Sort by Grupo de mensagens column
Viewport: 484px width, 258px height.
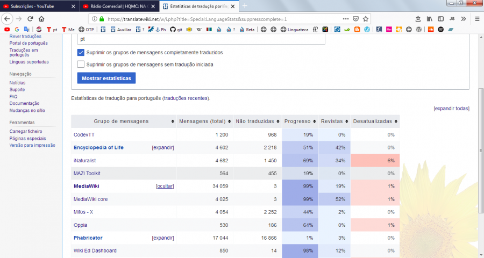pos(124,121)
